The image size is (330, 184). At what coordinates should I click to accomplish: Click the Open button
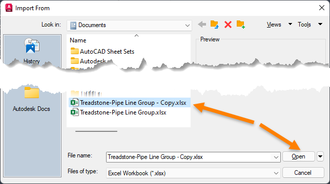[298, 156]
